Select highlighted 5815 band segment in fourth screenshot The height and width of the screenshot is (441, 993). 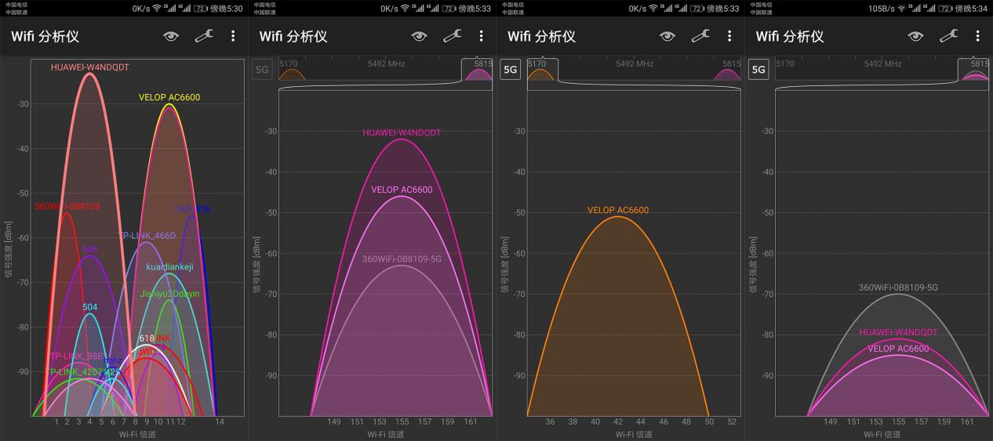(974, 70)
